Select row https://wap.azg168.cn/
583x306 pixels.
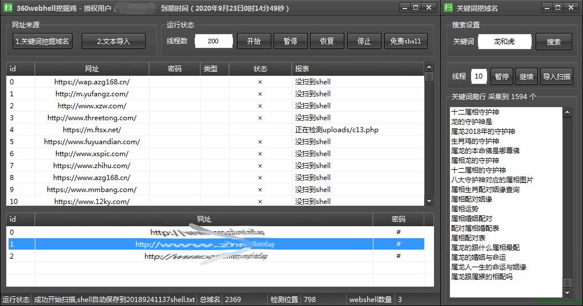[x=215, y=81]
